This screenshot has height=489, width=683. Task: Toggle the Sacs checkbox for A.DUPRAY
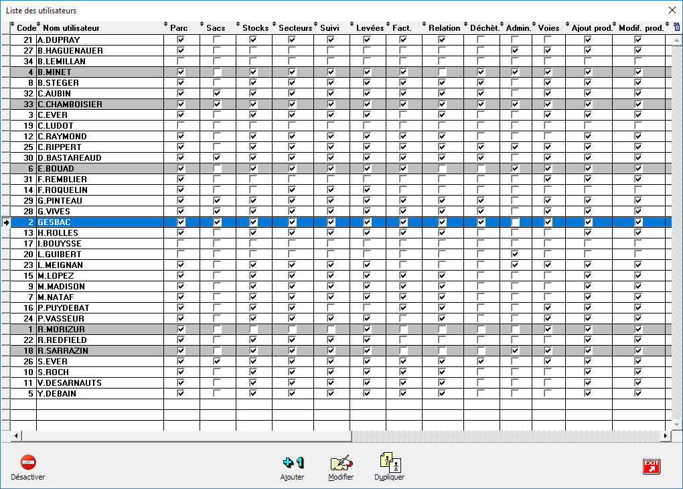point(217,40)
